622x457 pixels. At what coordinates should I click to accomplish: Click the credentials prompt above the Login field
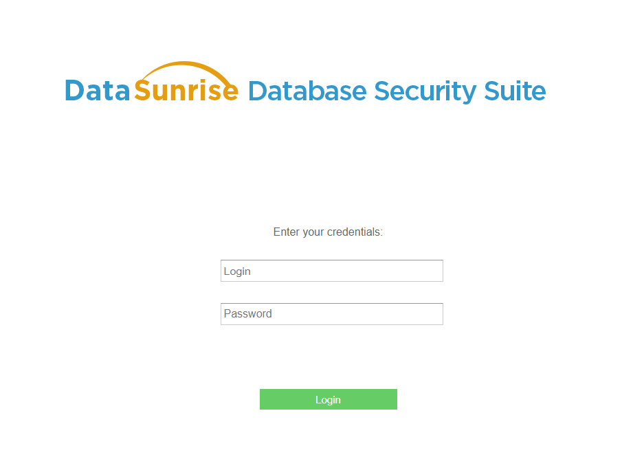tap(328, 232)
